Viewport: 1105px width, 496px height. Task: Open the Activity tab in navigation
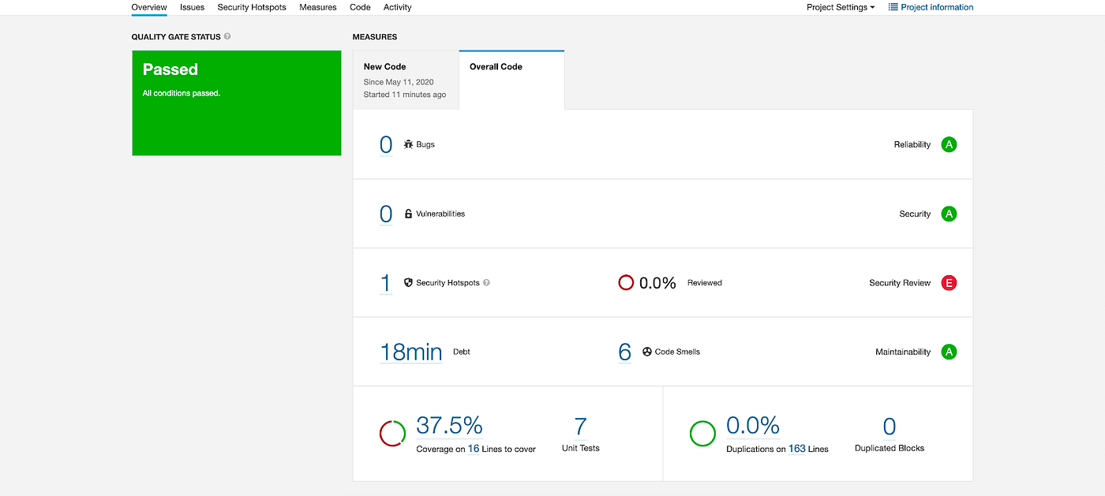(397, 7)
